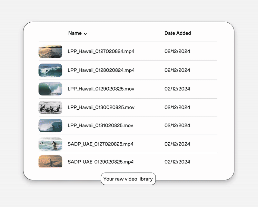Screen dimensions: 258x207
Task: Open file LPP_Hawaii_0127020824.mp4
Action: point(101,51)
